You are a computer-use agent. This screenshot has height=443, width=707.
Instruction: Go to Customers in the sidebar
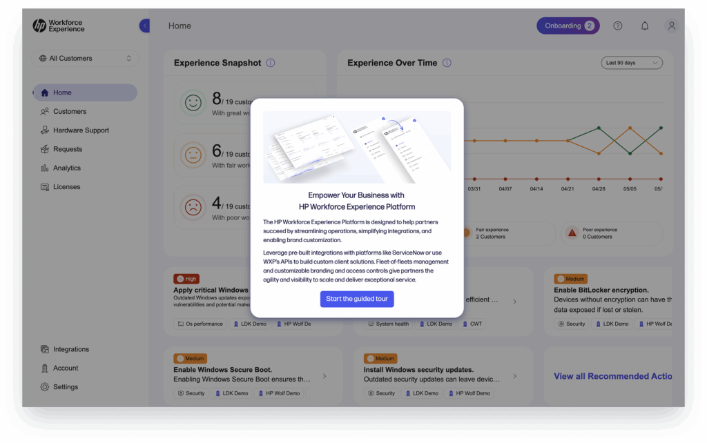click(70, 111)
